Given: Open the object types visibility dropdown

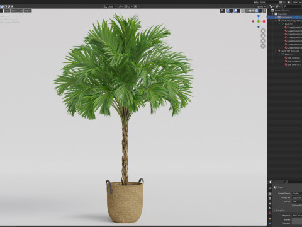Looking at the screenshot, I should [223, 11].
